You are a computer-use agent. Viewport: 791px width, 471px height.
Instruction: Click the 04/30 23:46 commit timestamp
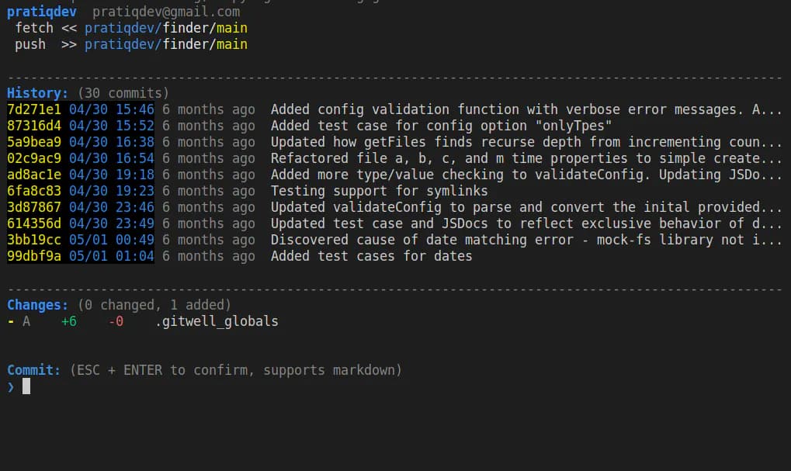(111, 207)
